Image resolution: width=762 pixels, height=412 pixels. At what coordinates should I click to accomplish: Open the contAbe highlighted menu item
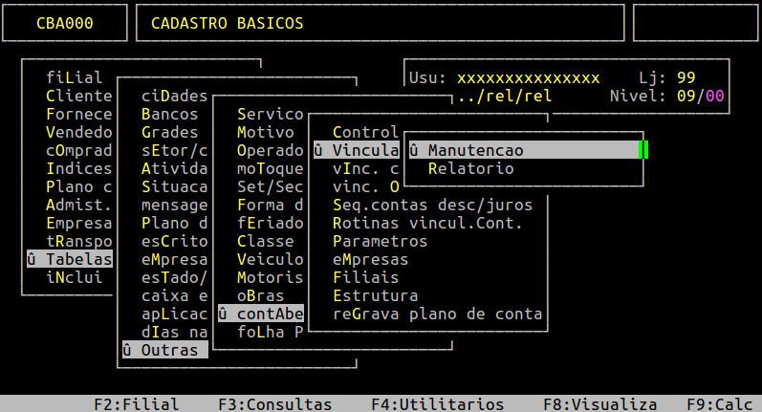pos(260,314)
